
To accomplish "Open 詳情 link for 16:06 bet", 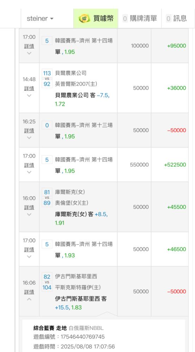I will 29,292.
